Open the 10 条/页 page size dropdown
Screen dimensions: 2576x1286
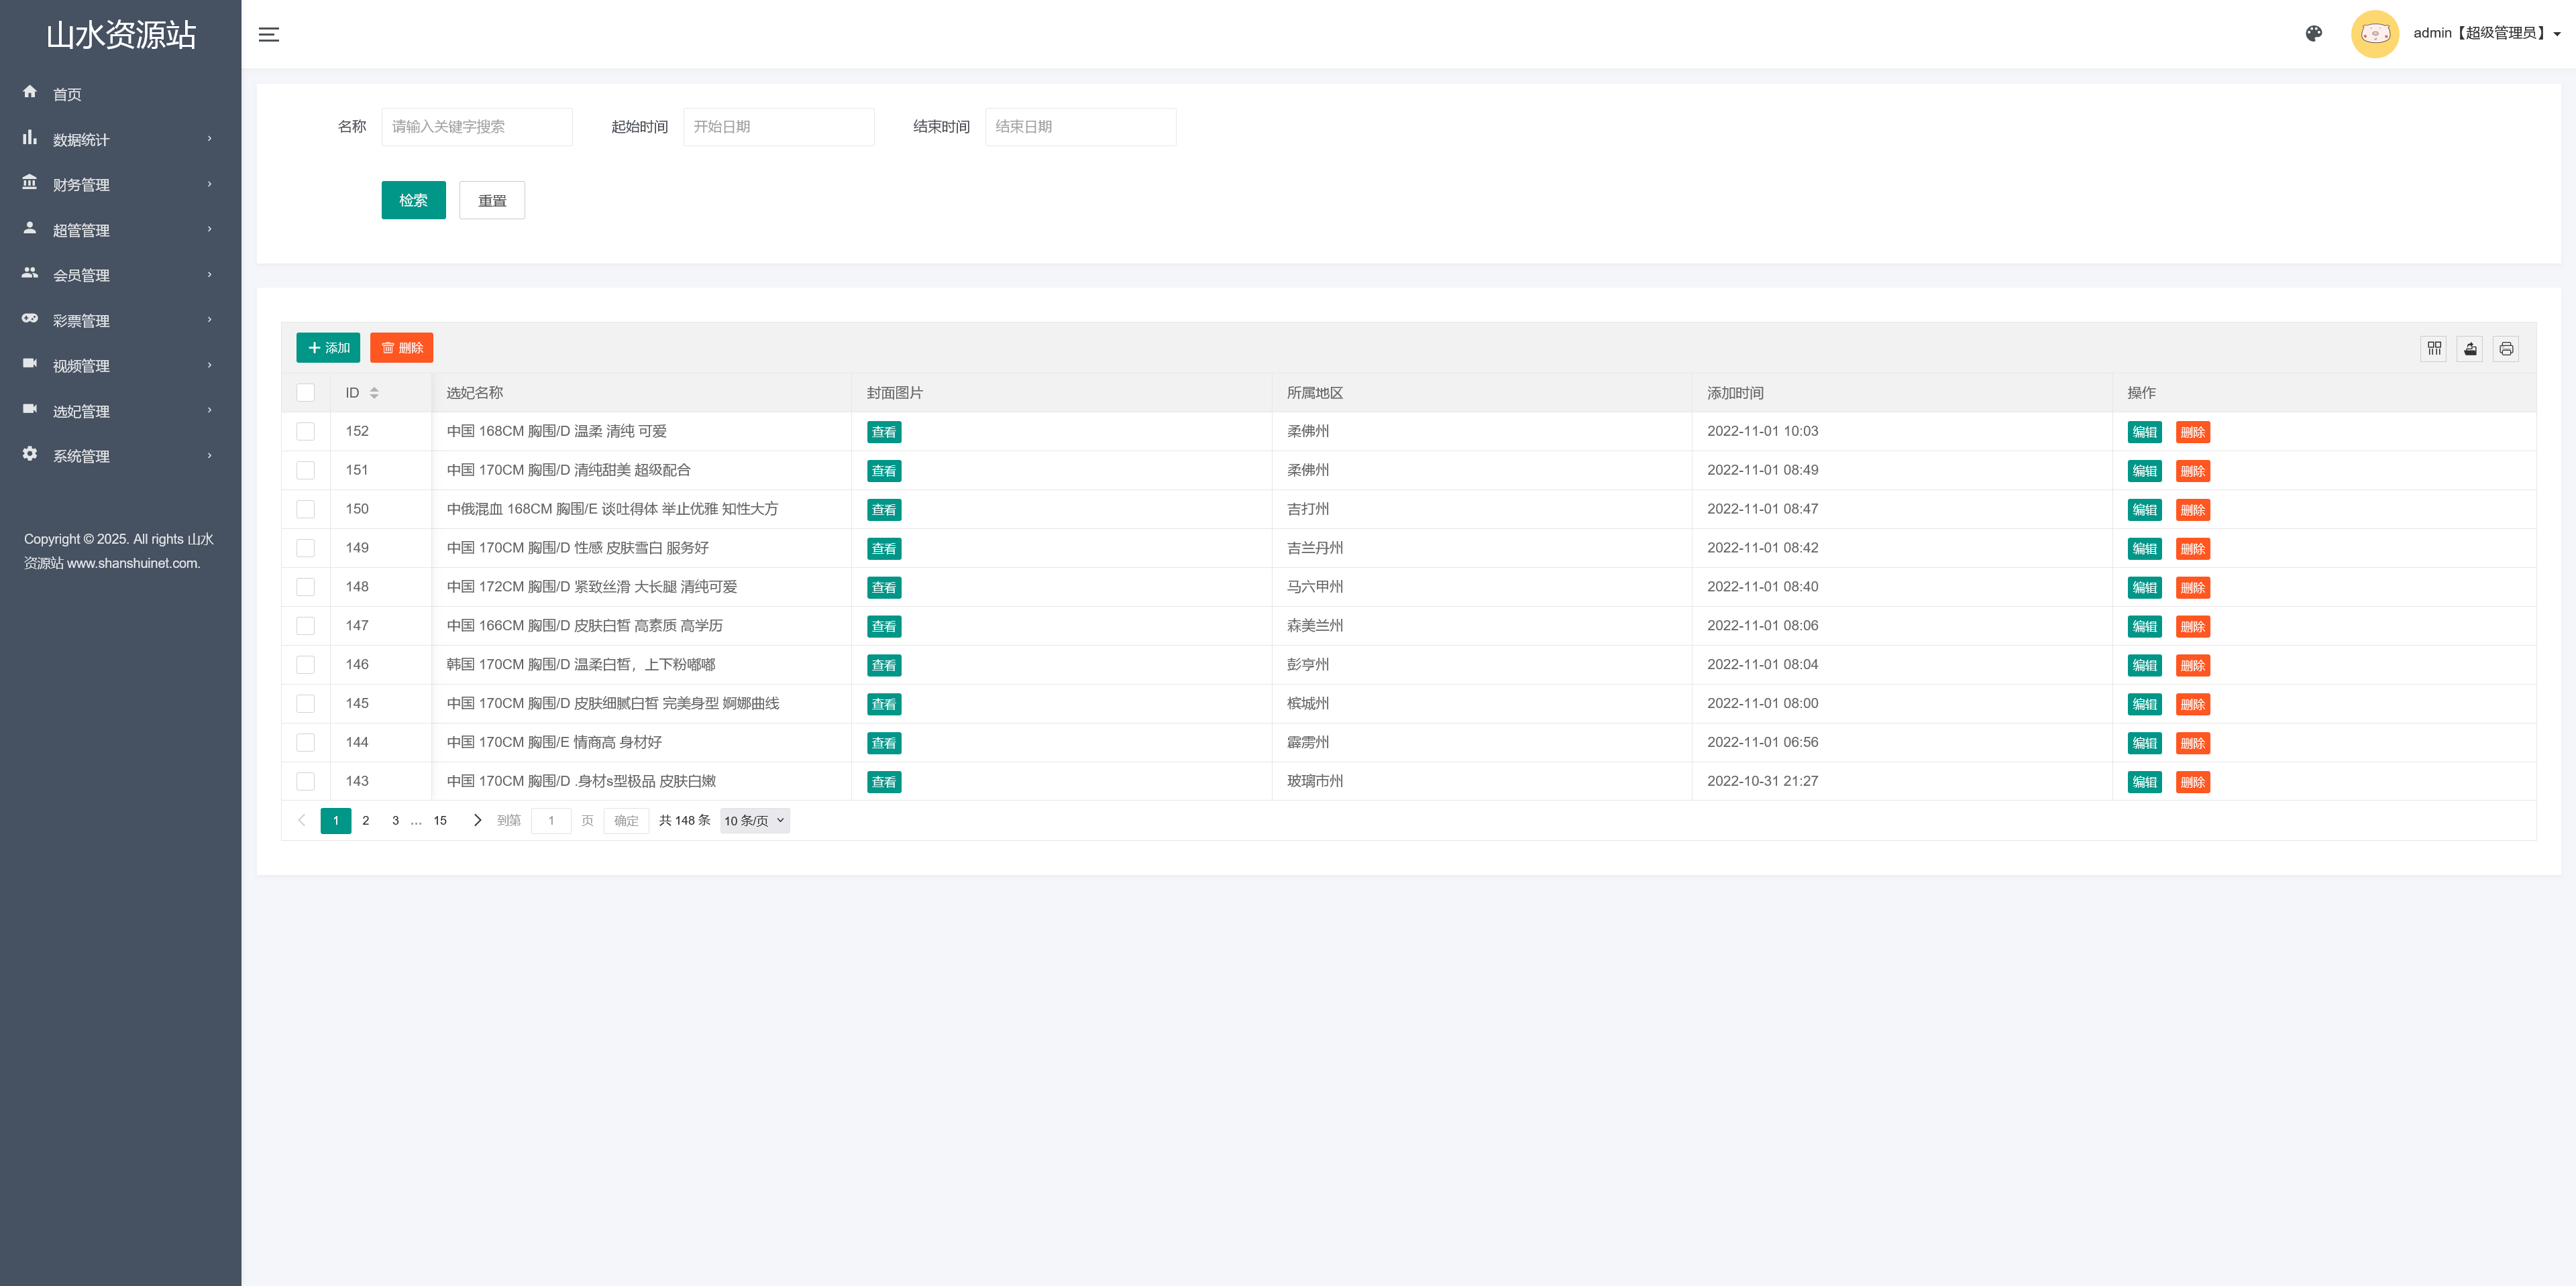(754, 821)
